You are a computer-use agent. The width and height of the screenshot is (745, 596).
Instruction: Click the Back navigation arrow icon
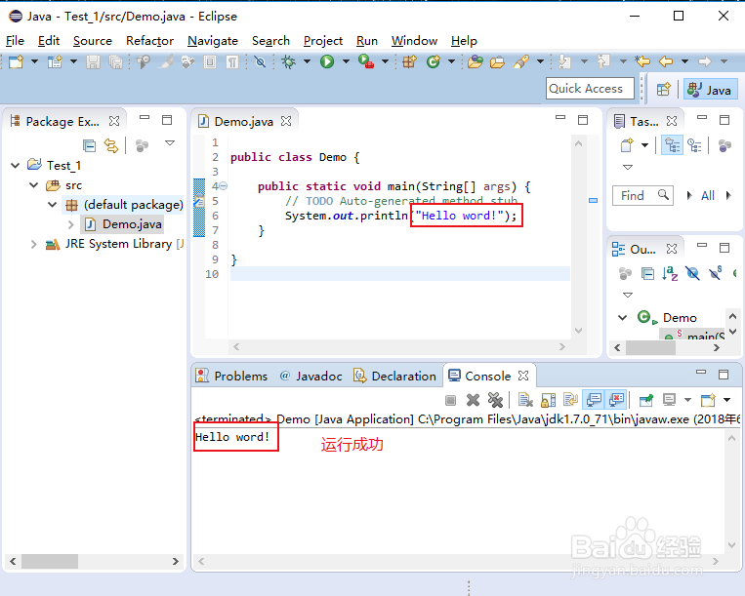click(666, 61)
